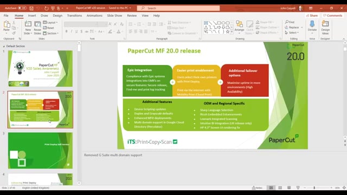This screenshot has width=347, height=195.
Task: Collapse the Default Section expander
Action: coord(4,46)
